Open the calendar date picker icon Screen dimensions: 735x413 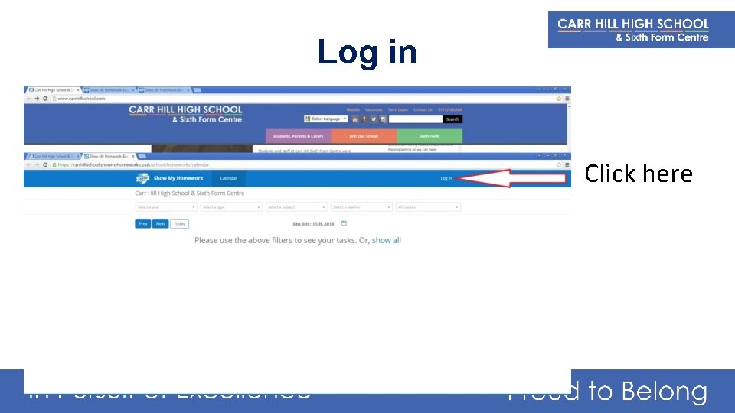(344, 223)
